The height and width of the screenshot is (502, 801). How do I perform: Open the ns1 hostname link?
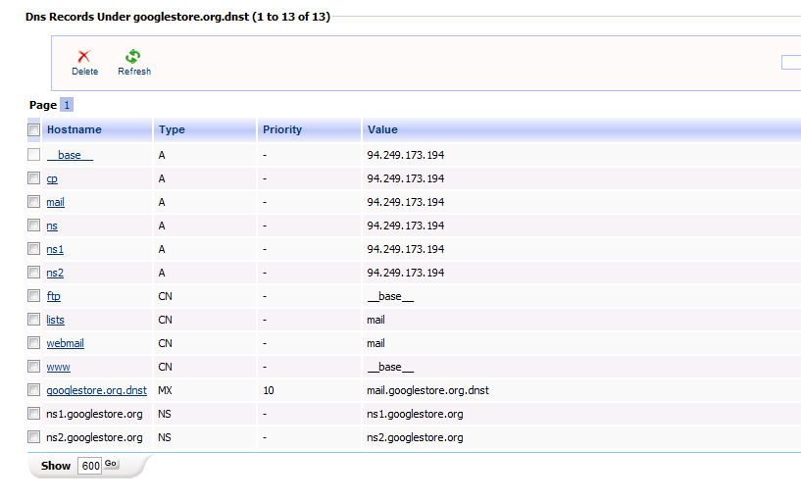pos(55,249)
